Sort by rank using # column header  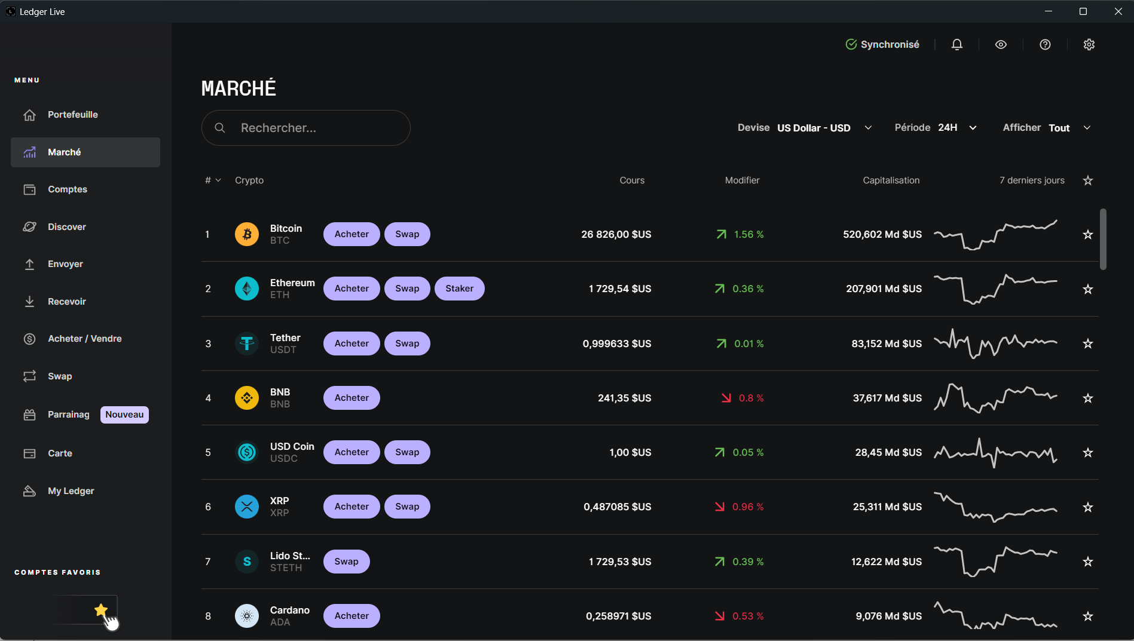[213, 180]
